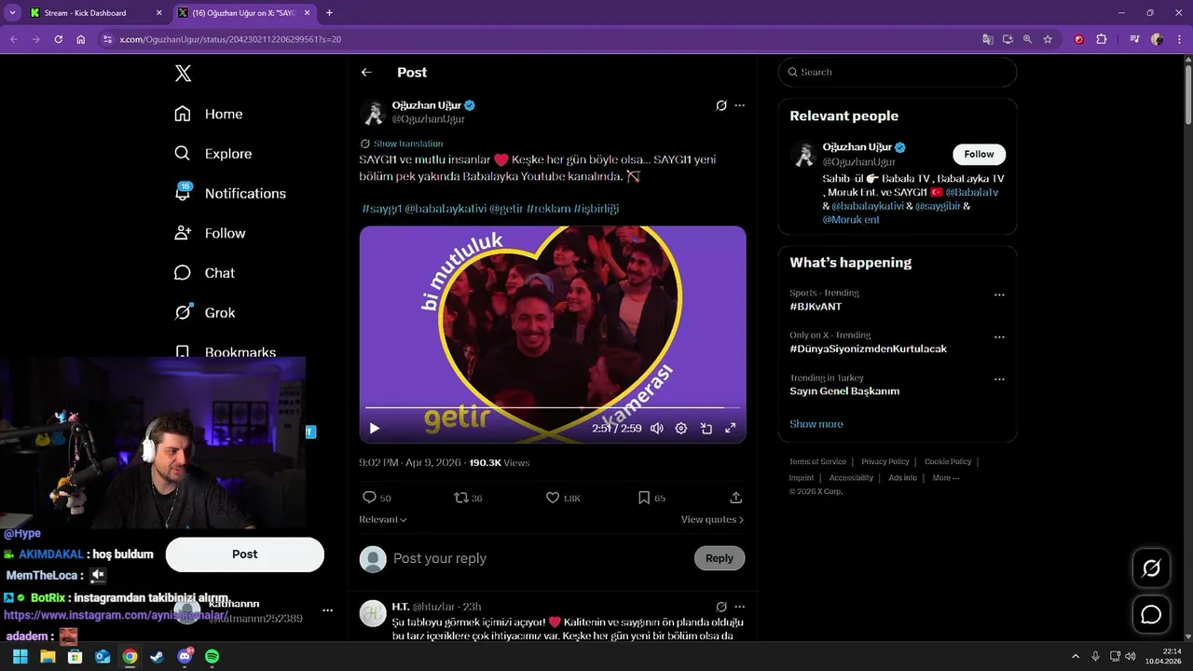Open the floating messages chat button

click(x=1151, y=614)
